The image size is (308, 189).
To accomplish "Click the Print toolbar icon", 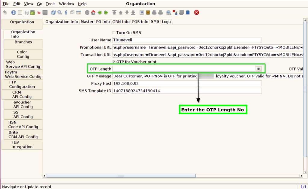I will pyautogui.click(x=161, y=13).
